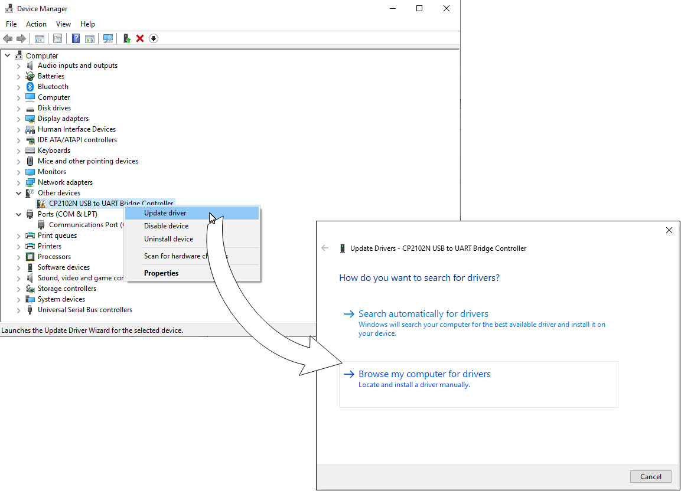Click the circled down-arrow toolbar icon
The width and height of the screenshot is (681, 491).
154,38
